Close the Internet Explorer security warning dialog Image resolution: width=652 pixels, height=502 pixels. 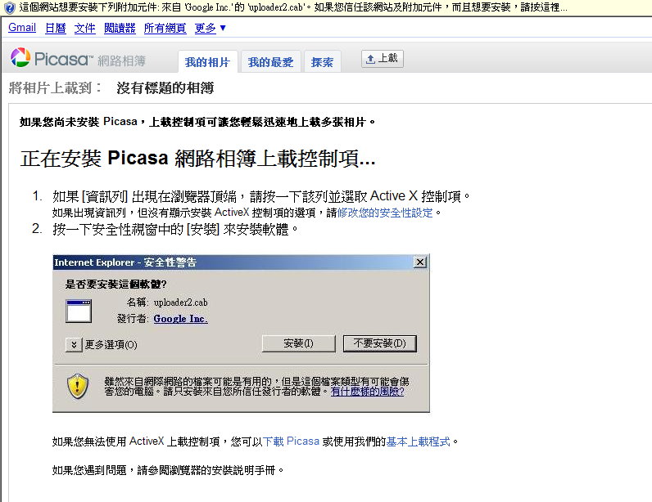[420, 262]
